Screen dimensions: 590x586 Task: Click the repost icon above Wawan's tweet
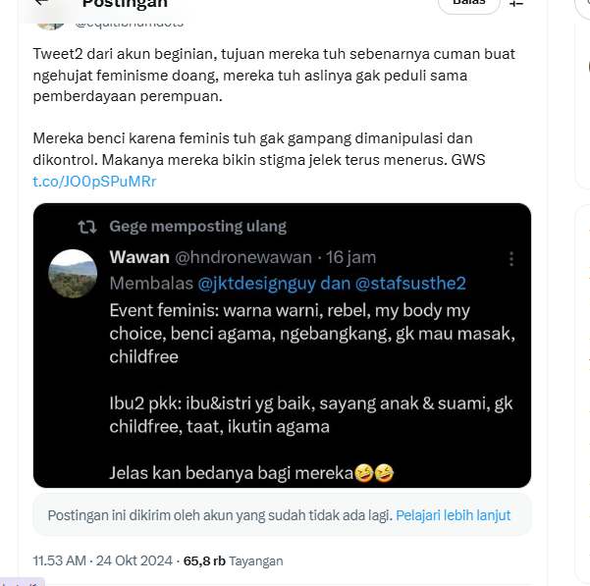coord(87,227)
